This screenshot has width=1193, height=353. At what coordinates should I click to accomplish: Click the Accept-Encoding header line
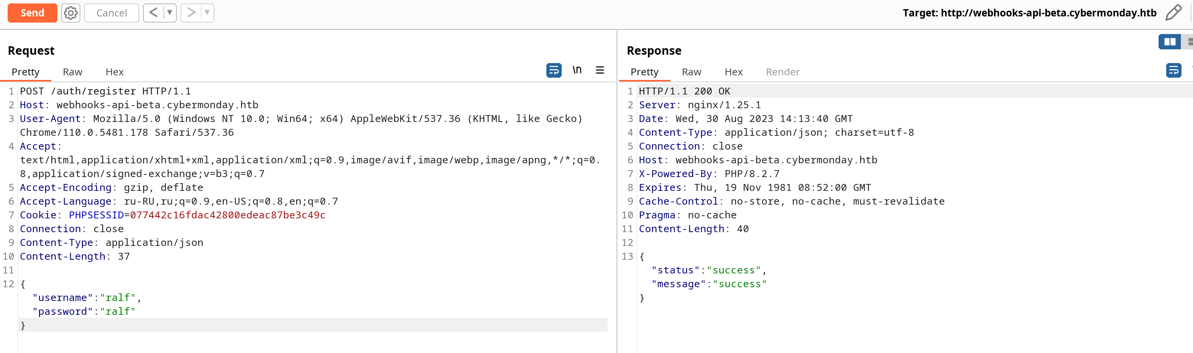[x=112, y=187]
